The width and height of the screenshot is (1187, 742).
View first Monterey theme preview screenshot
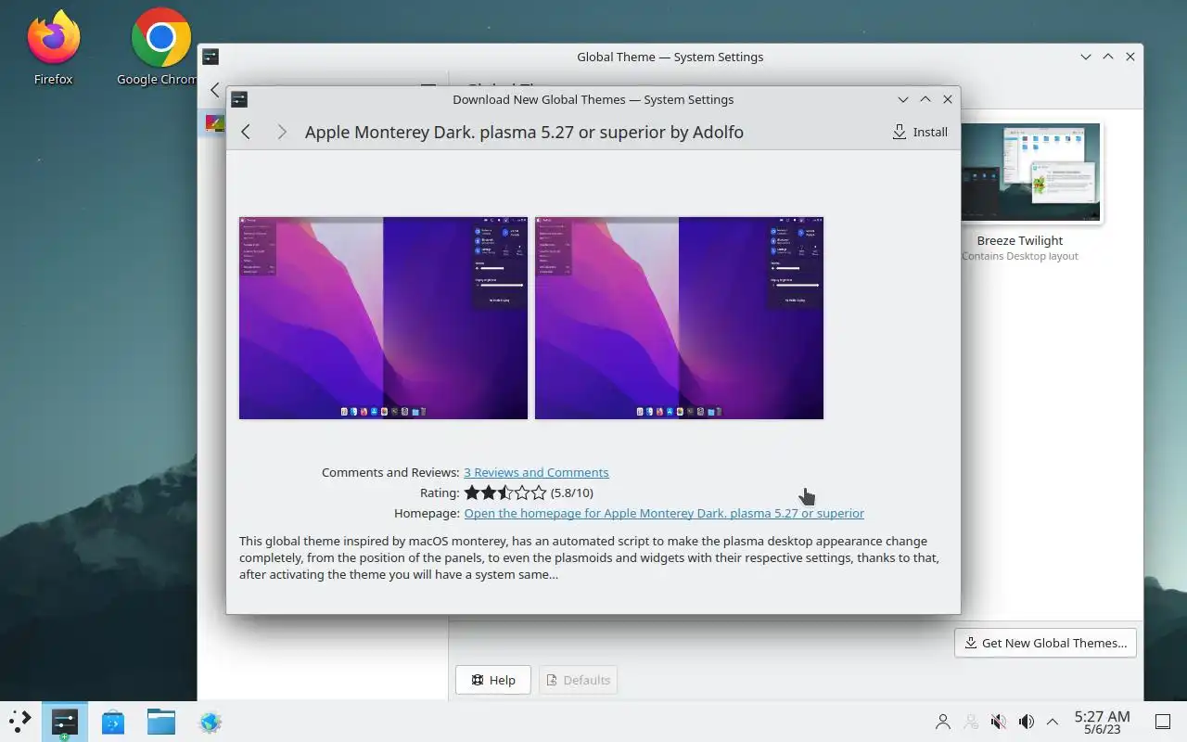click(x=383, y=318)
